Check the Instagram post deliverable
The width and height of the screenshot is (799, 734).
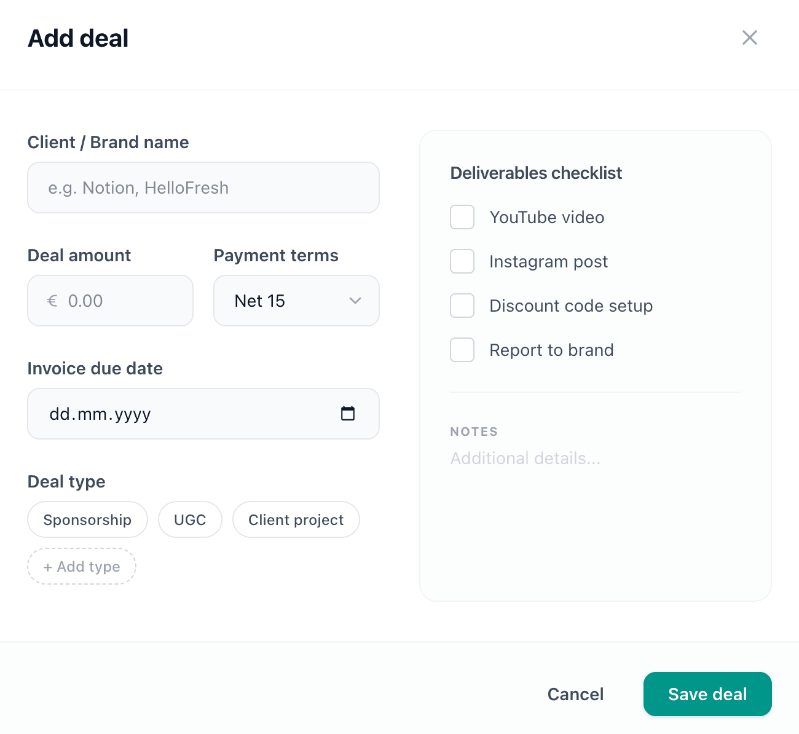point(462,261)
